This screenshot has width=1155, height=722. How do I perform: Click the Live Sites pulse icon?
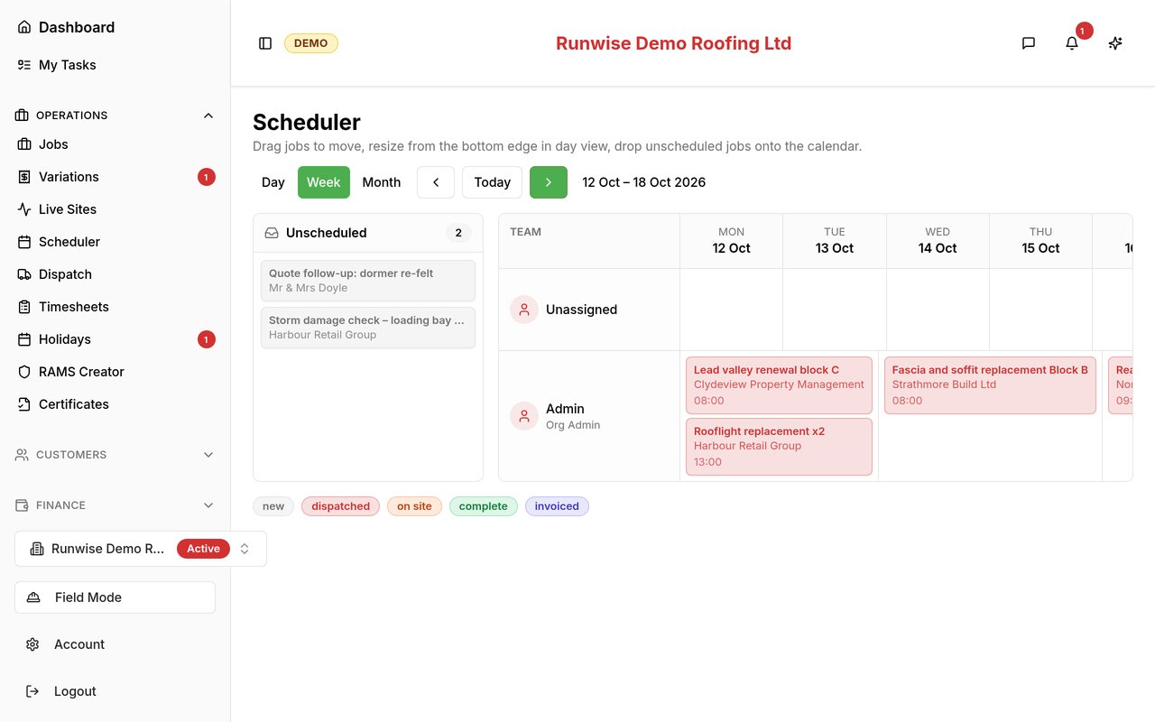click(24, 209)
